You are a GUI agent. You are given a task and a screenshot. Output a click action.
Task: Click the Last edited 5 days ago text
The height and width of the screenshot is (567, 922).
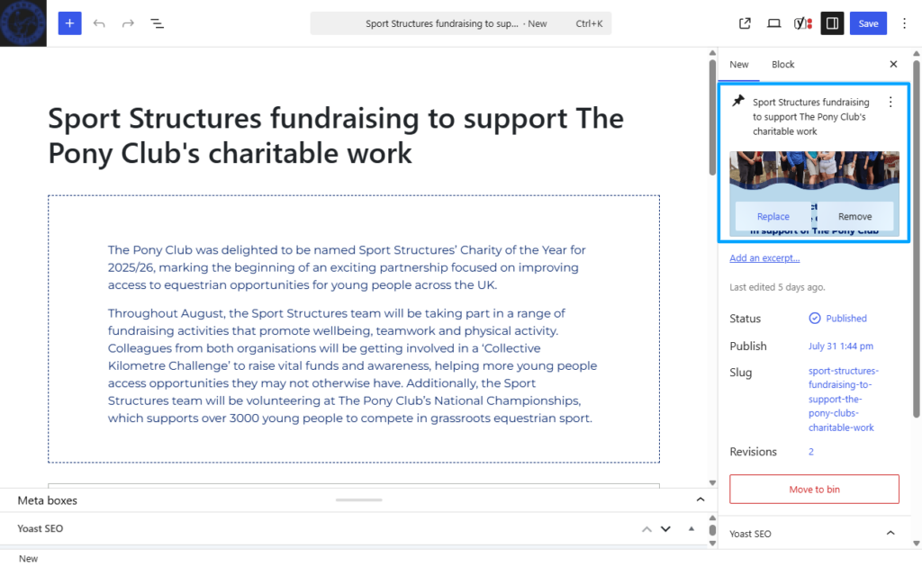(777, 287)
